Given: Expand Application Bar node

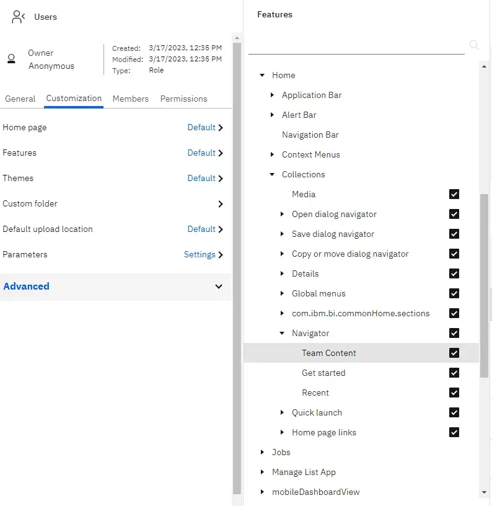Looking at the screenshot, I should pyautogui.click(x=272, y=95).
